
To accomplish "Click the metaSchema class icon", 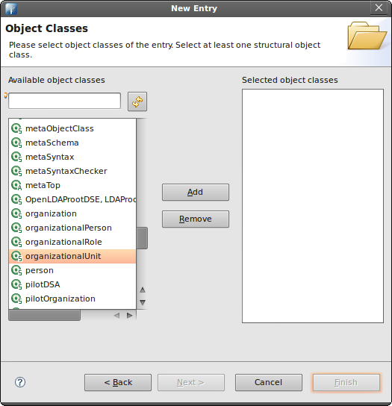I will tap(16, 143).
